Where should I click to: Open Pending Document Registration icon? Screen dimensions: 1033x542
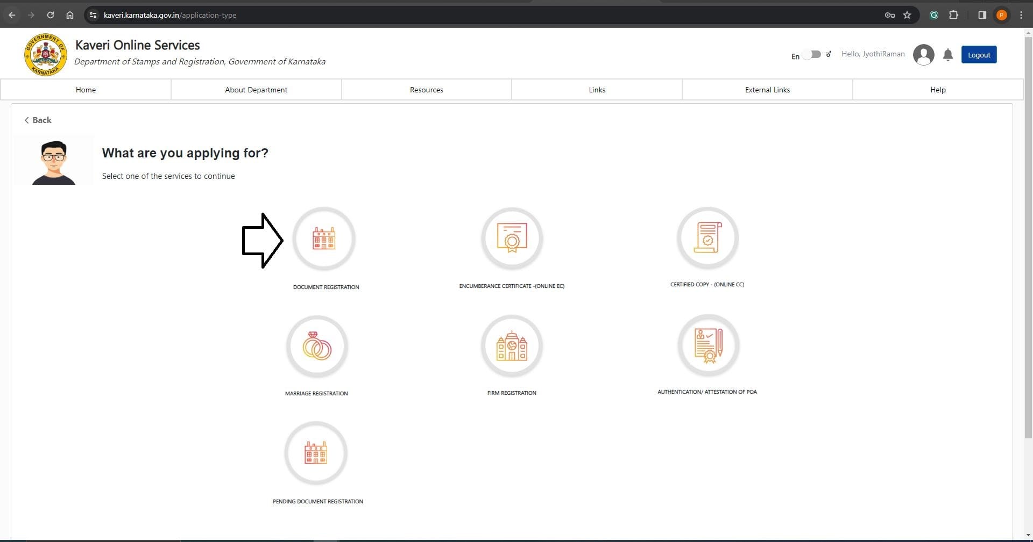tap(316, 453)
